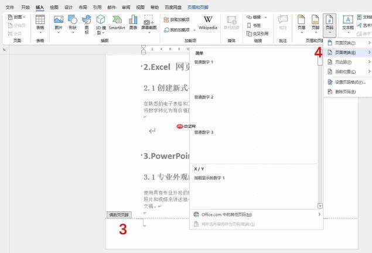Screen dimensions: 372x253
Task: Switch to the 设计 (Design) tab
Action: click(x=69, y=8)
